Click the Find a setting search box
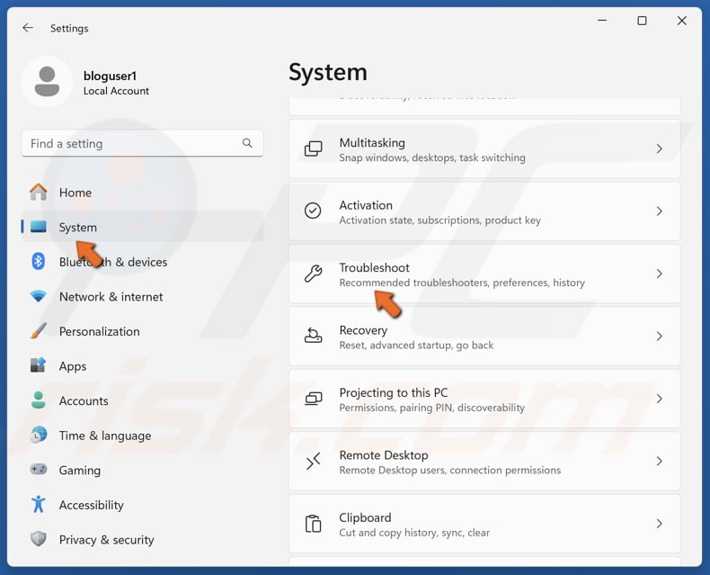The width and height of the screenshot is (710, 575). 142,143
